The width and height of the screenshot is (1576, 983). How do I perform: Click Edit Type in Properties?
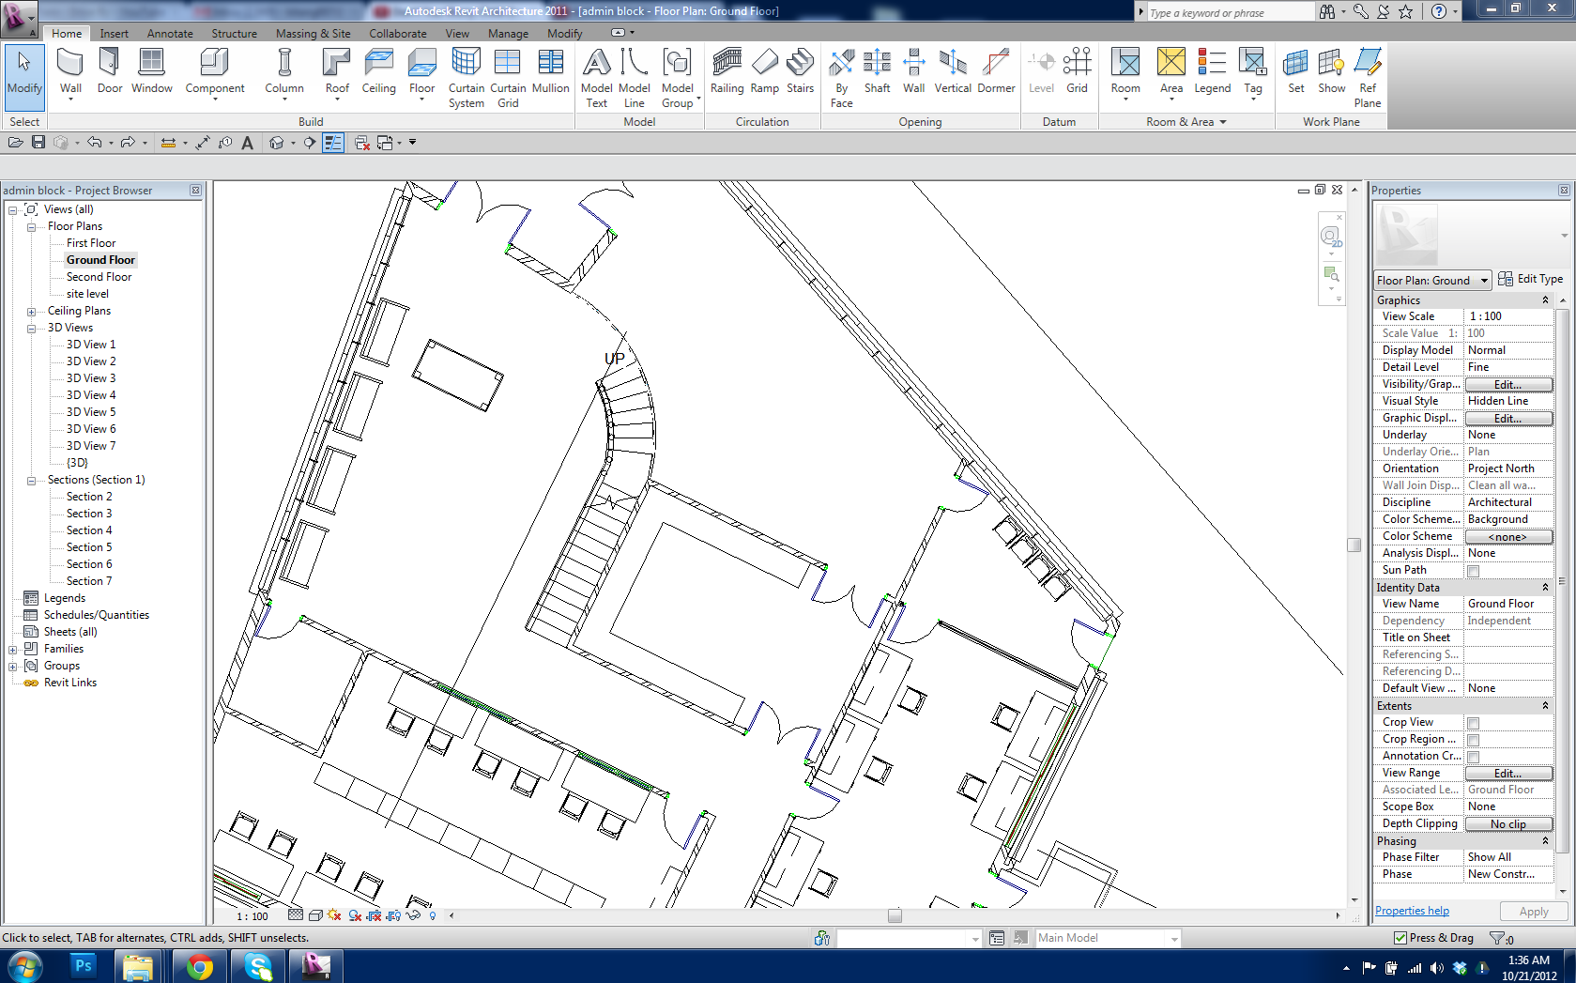[x=1531, y=279]
